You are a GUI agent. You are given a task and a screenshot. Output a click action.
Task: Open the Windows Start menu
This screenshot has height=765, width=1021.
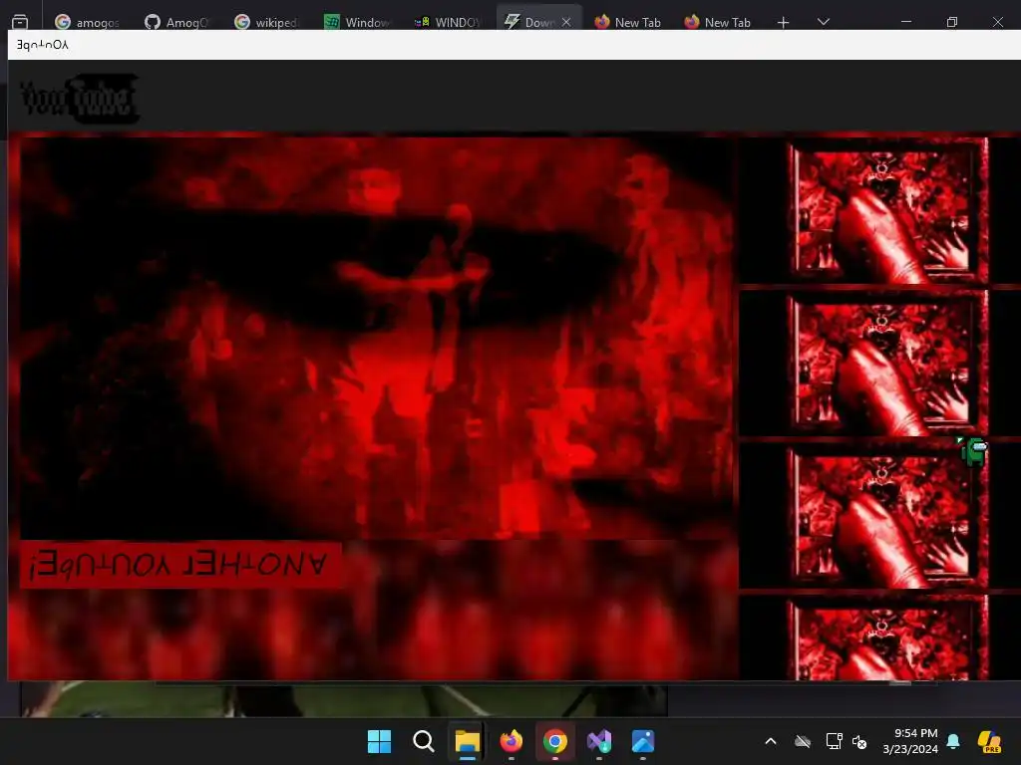(x=379, y=741)
